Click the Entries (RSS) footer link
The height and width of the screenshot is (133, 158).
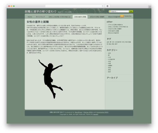tap(88, 112)
